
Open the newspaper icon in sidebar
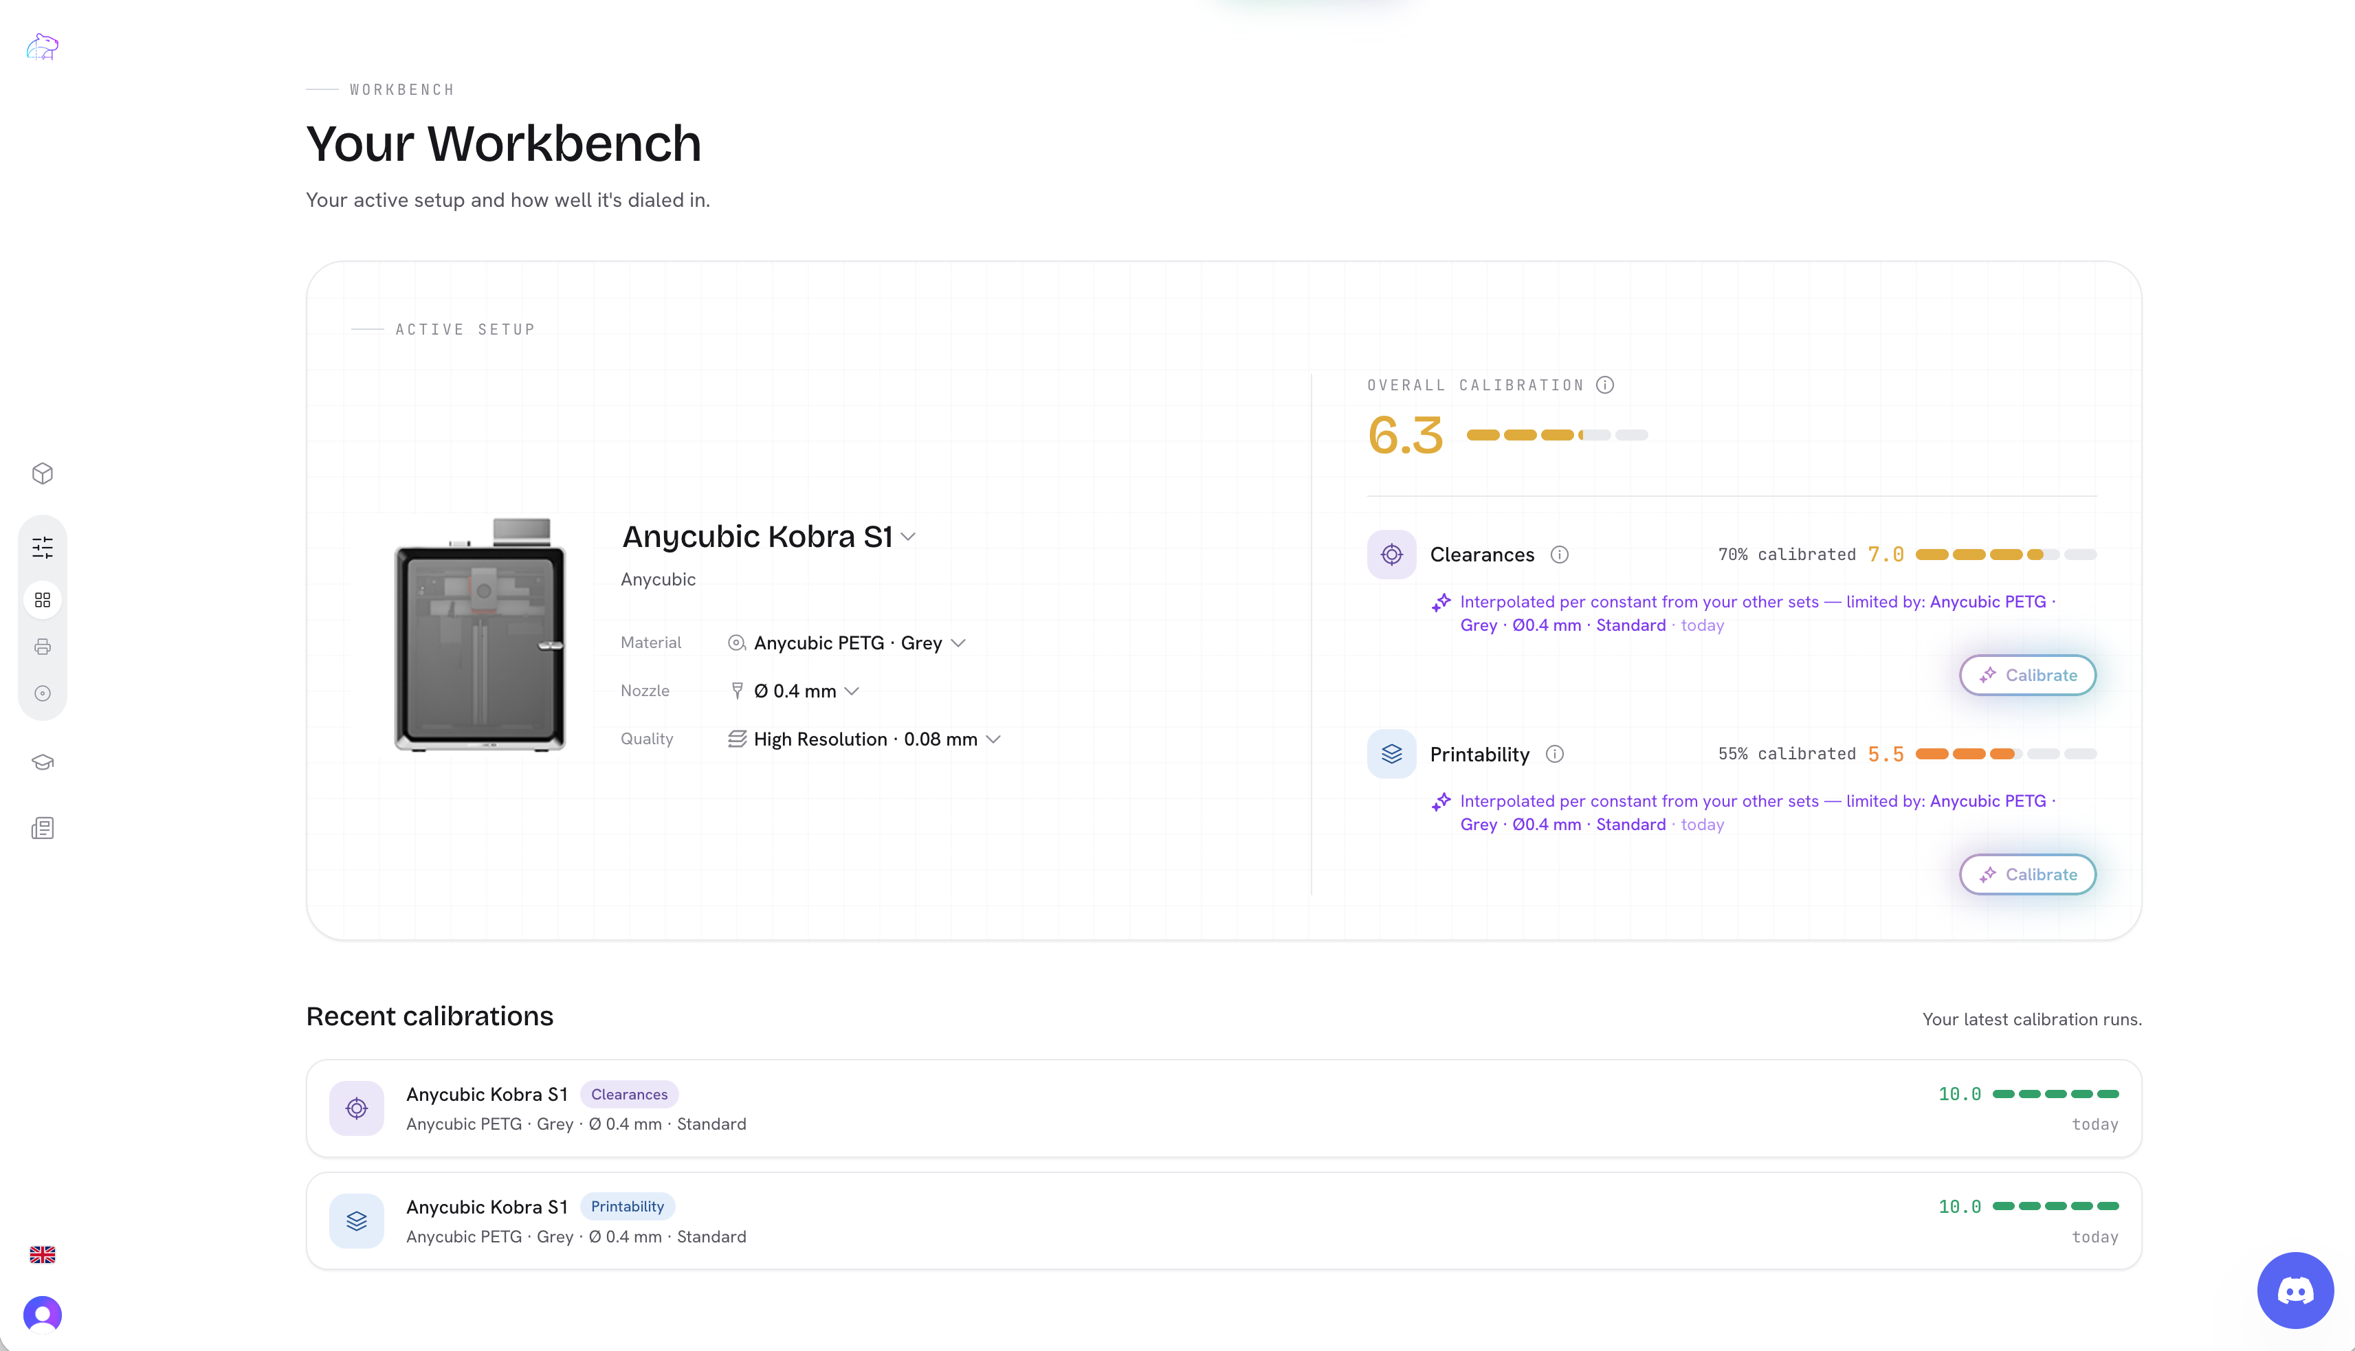[43, 827]
